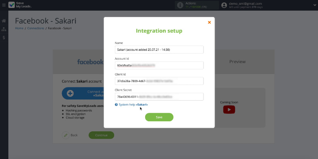
Task: Go to Connections breadcrumb link
Action: 35,29
